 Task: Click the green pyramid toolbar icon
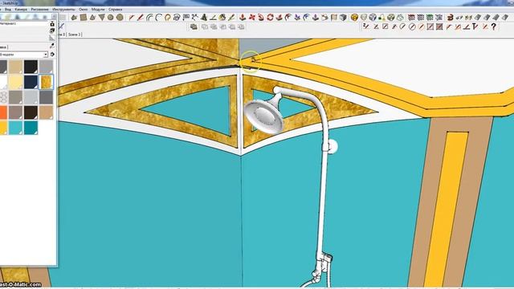click(x=204, y=18)
